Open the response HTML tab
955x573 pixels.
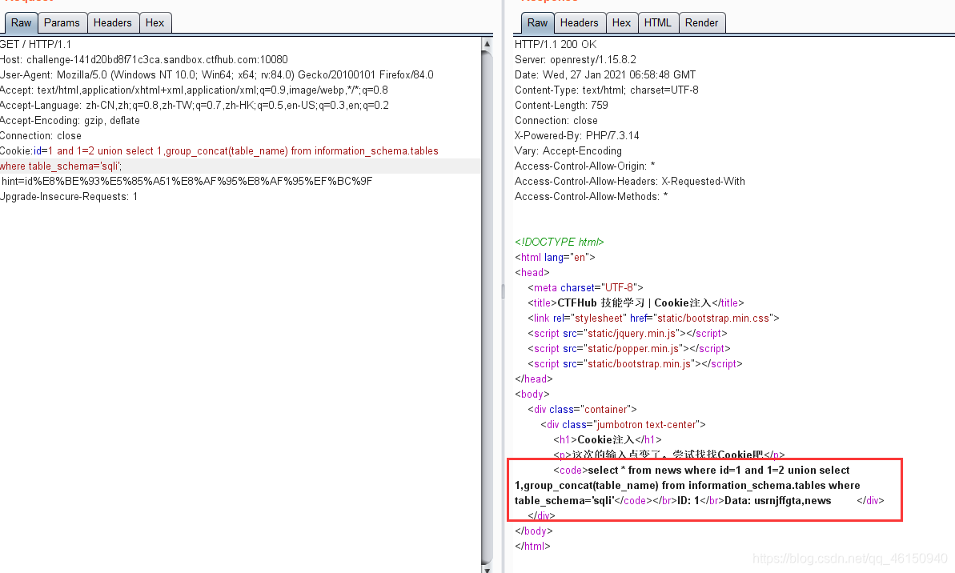(658, 22)
